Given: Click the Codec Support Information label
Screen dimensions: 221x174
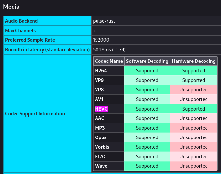Looking at the screenshot, I should pos(35,114).
